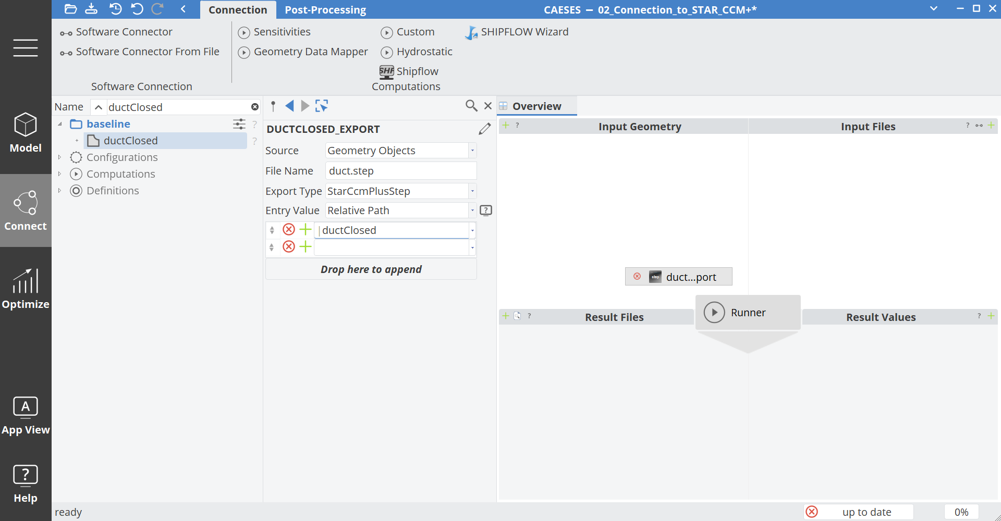The image size is (1001, 521).
Task: Create a Shipflow computation
Action: click(x=409, y=71)
